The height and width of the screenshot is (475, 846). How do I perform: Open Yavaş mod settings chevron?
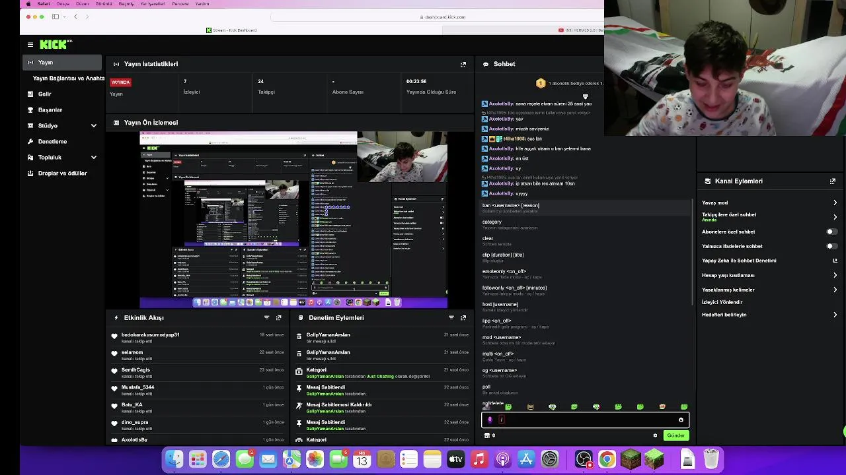[835, 203]
